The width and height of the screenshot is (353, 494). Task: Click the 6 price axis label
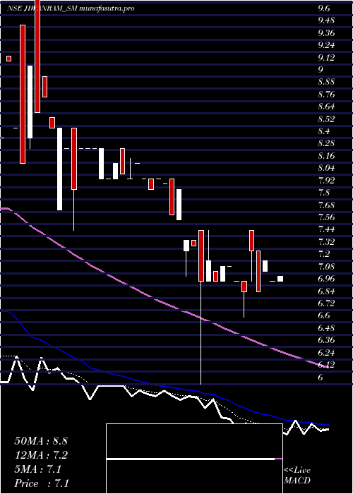point(321,377)
